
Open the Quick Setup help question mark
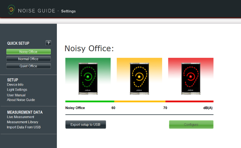pyautogui.click(x=49, y=43)
